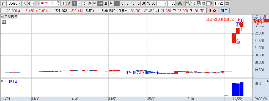Click the red 22,850 current price tag on axis
The width and height of the screenshot is (269, 101).
pyautogui.click(x=261, y=21)
